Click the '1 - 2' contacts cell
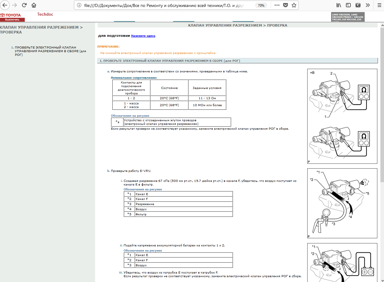 click(131, 98)
